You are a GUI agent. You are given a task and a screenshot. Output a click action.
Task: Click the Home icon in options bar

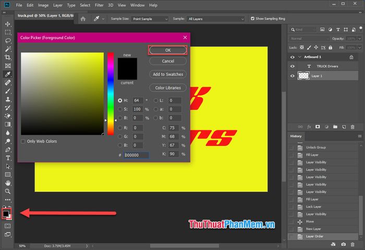tap(83, 19)
